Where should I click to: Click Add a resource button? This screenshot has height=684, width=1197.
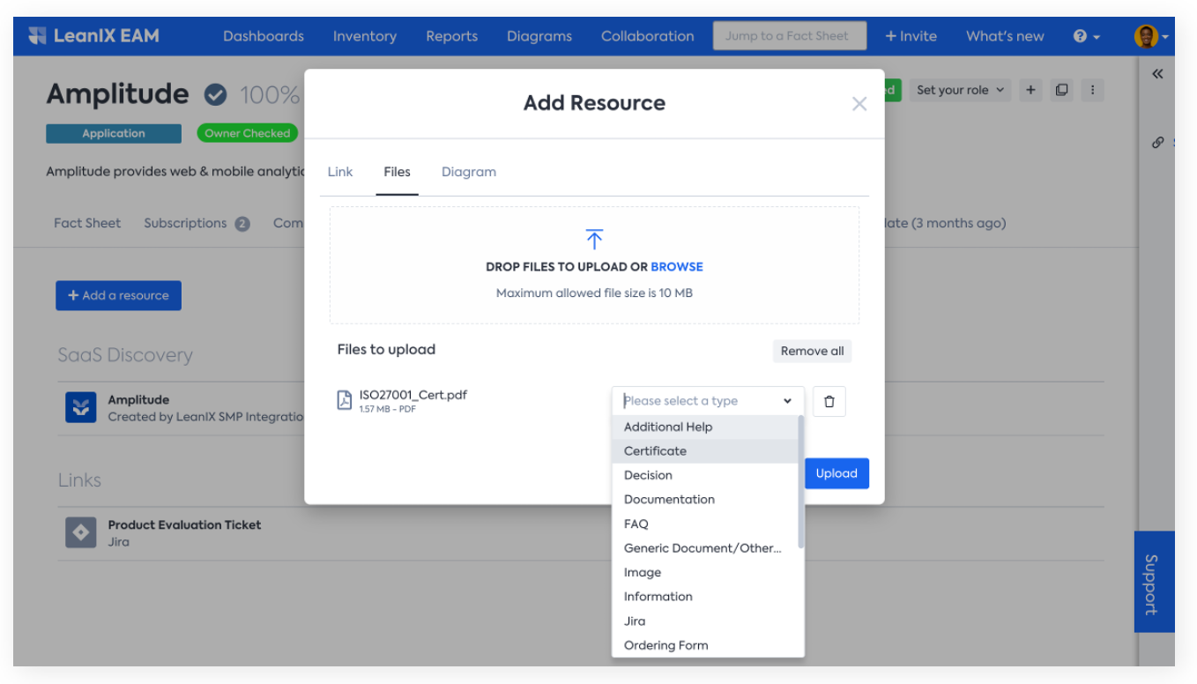pos(118,295)
